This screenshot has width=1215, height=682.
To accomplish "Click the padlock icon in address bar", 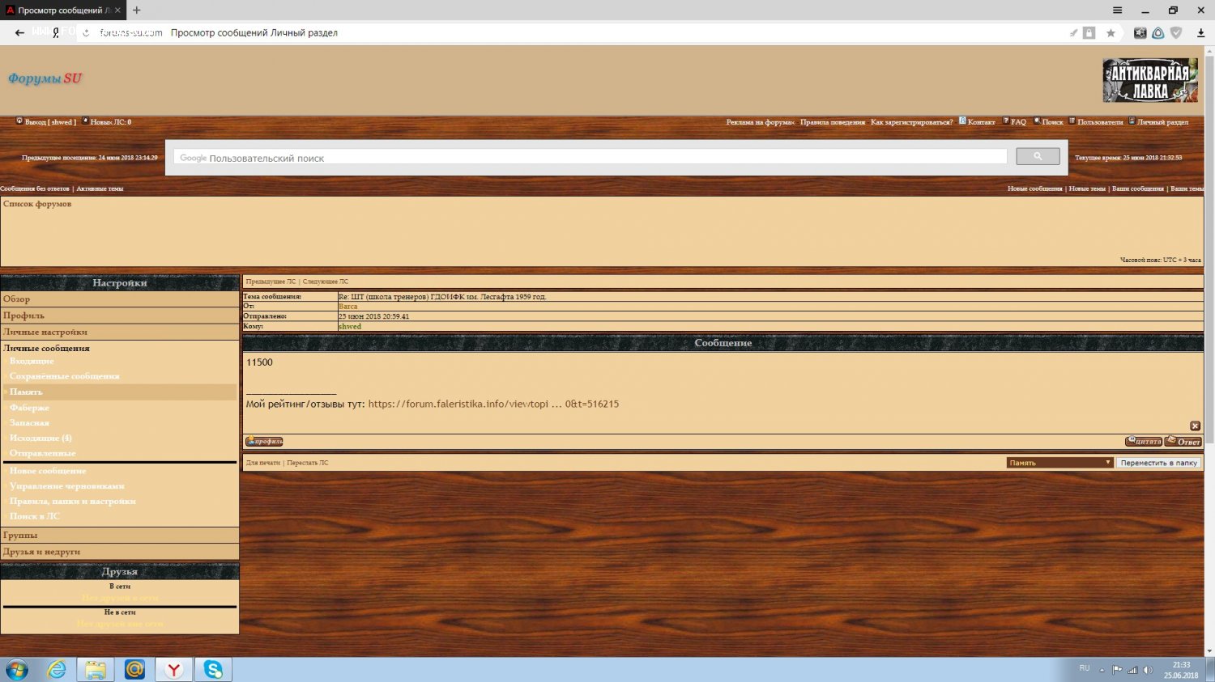I will (1089, 33).
